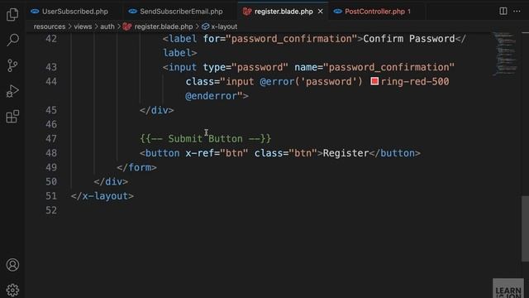This screenshot has width=529, height=298.
Task: Open the Accounts menu icon
Action: coord(12,265)
